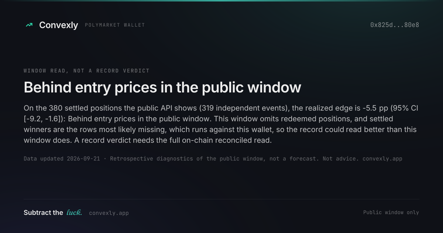Click the italic green luck. word
The width and height of the screenshot is (443, 233).
pos(74,213)
